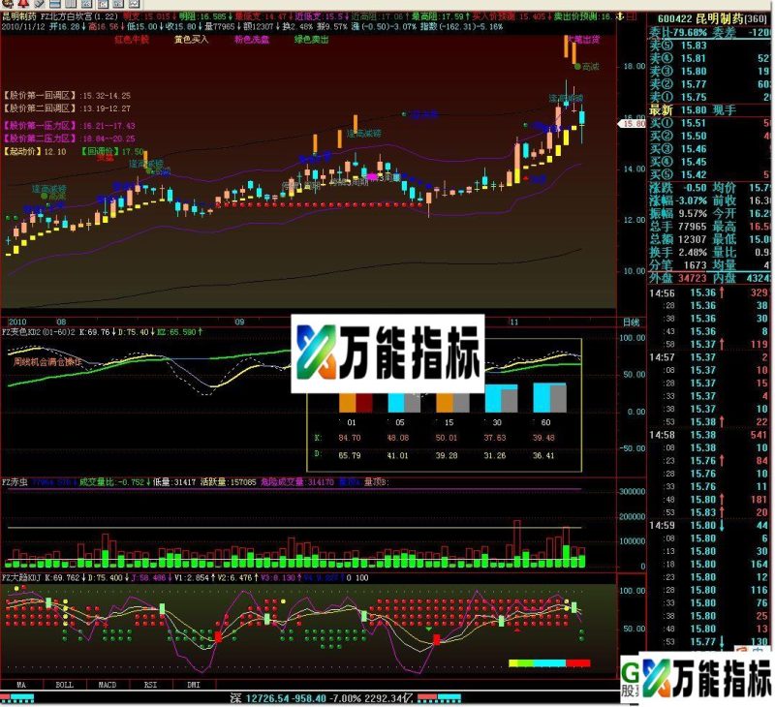
Task: Click 股价第一回调区 15.32-14.25 line
Action: (67, 95)
